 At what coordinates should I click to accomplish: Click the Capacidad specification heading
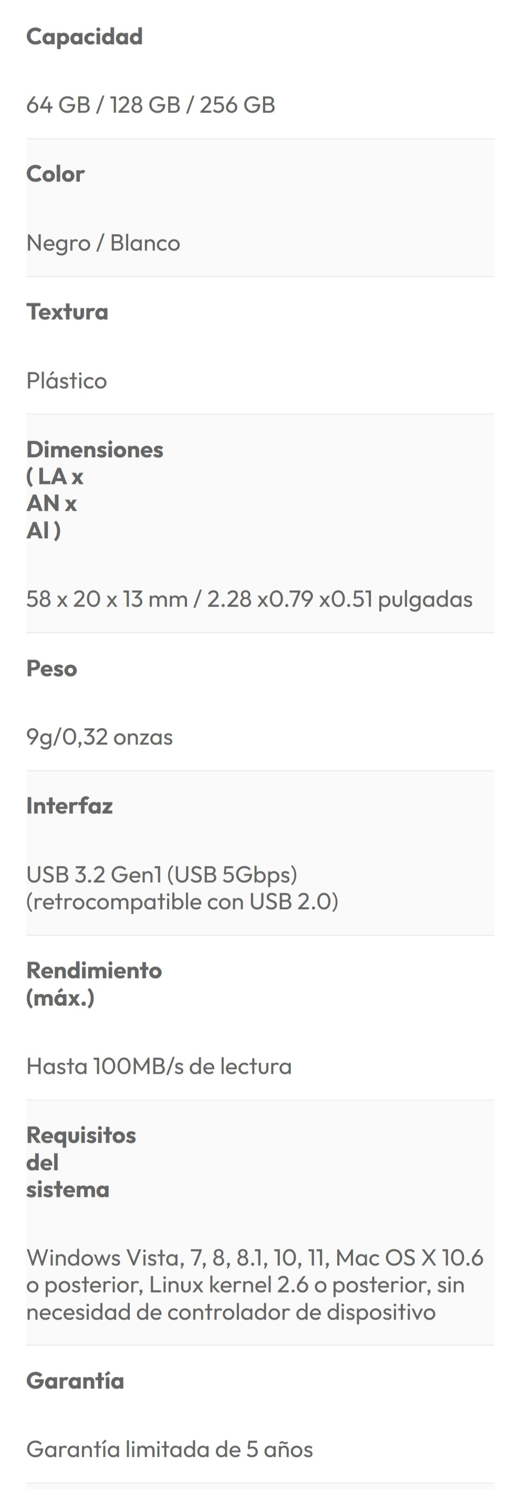(x=84, y=36)
